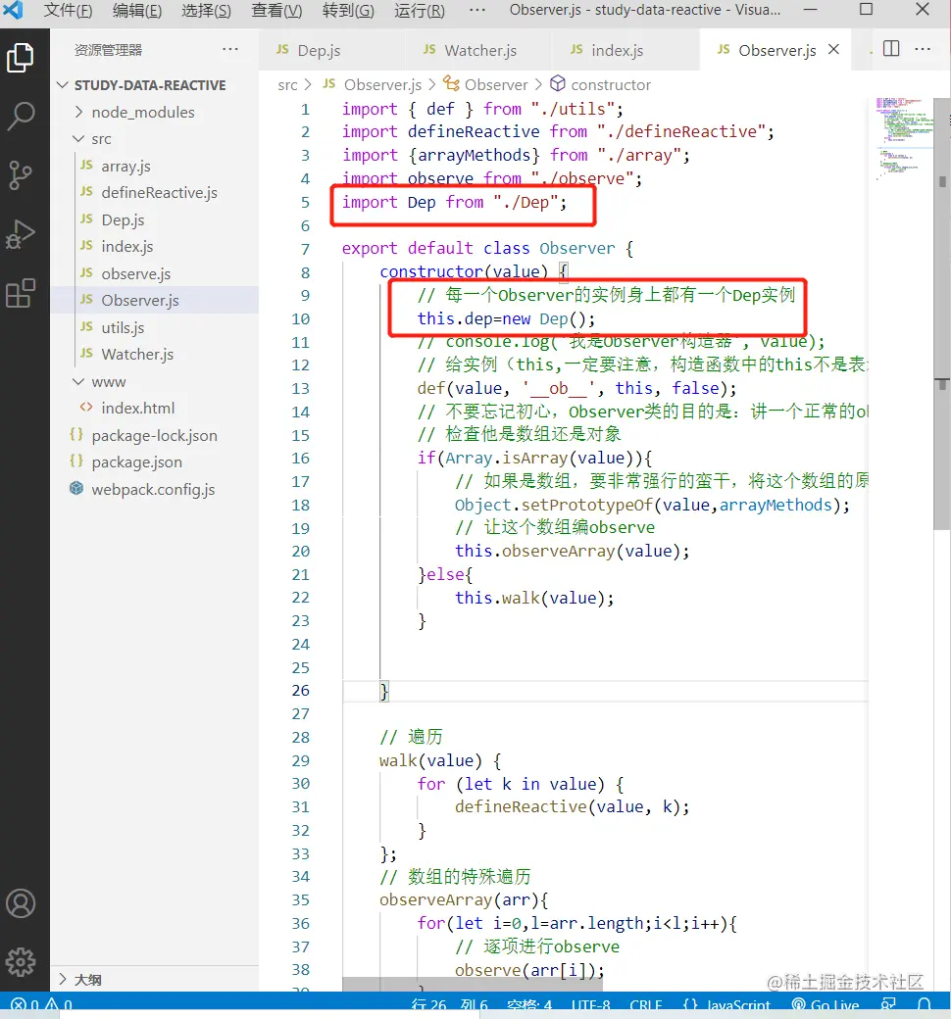Screen dimensions: 951x1019
Task: Collapse the src folder
Action: point(155,139)
